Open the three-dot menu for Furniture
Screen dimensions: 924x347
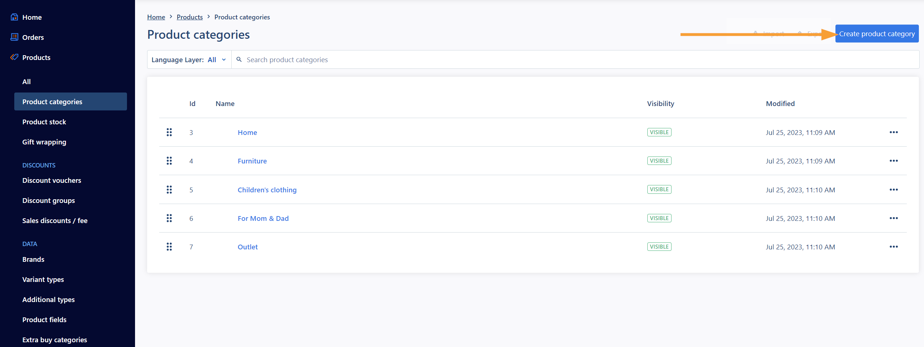[894, 161]
